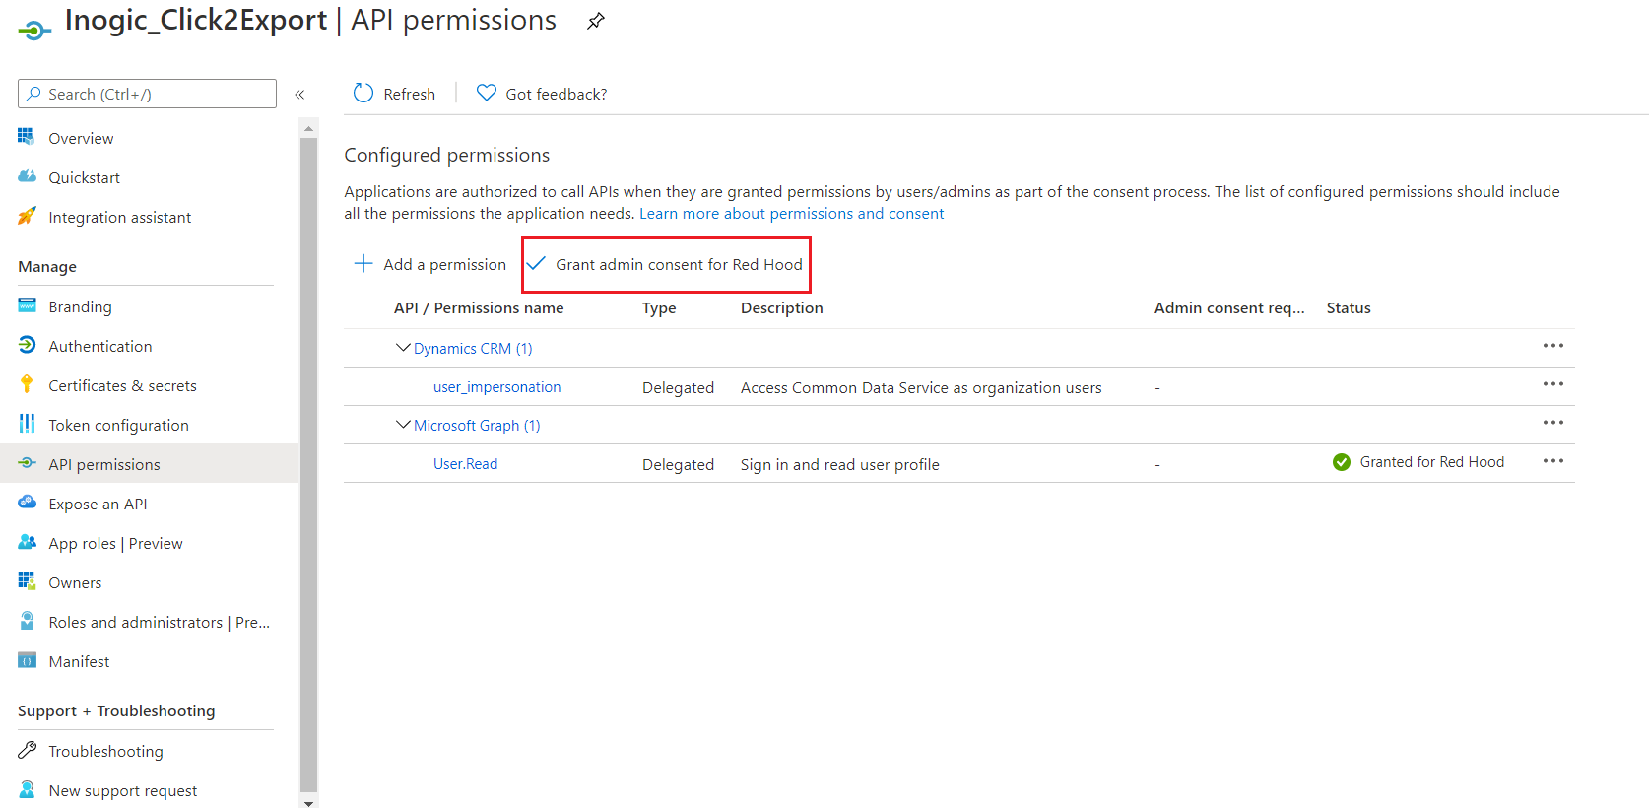Viewport: 1649px width, 808px height.
Task: Click the Integration assistant rocket icon
Action: click(x=27, y=216)
